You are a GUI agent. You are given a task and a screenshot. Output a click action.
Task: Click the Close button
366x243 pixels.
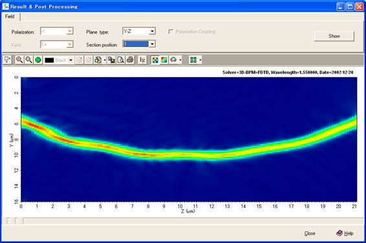310,233
